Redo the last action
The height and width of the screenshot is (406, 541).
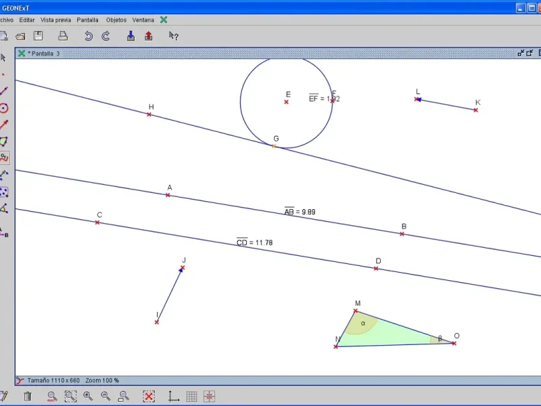pyautogui.click(x=106, y=36)
